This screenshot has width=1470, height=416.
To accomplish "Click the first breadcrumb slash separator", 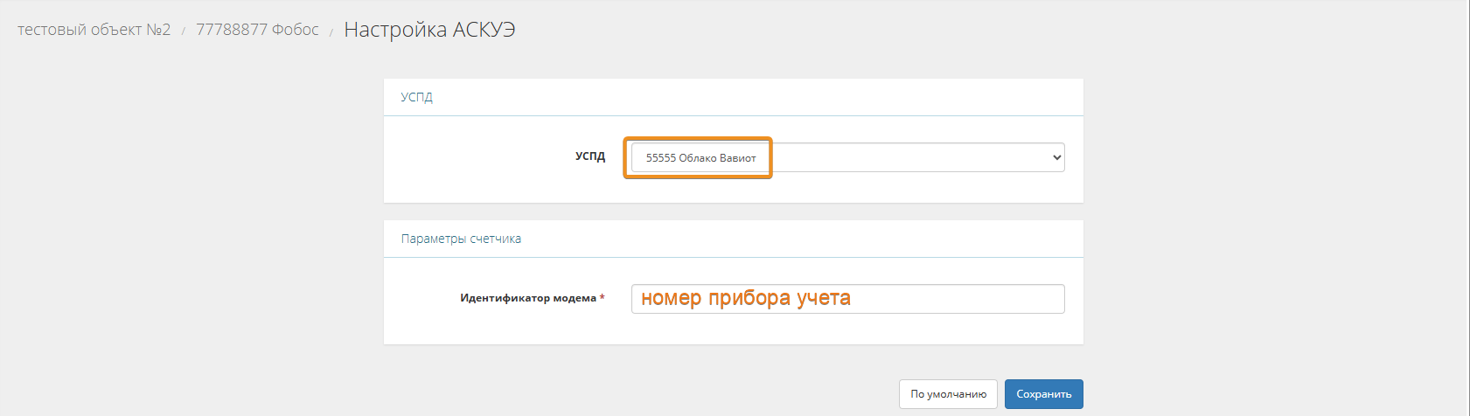I will pyautogui.click(x=184, y=31).
